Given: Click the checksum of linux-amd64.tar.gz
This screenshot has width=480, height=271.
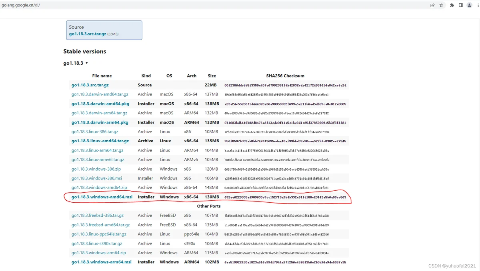Looking at the screenshot, I should pyautogui.click(x=285, y=141).
